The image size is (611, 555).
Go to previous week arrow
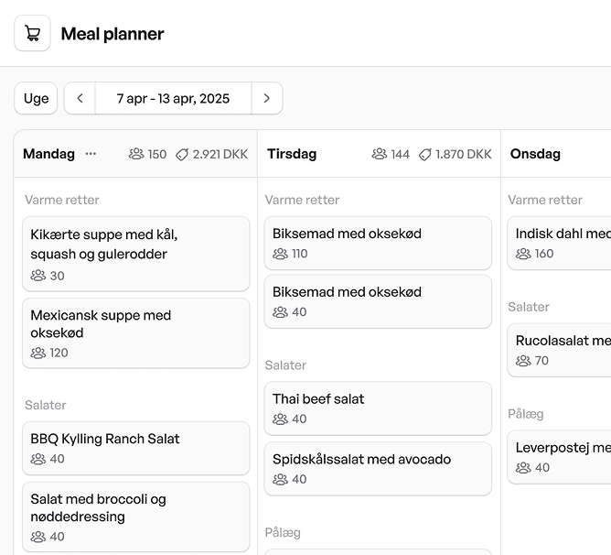point(80,99)
